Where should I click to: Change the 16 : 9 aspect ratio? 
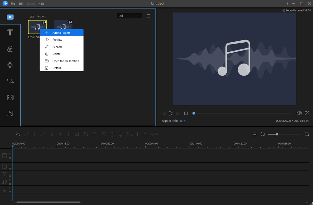coord(183,121)
